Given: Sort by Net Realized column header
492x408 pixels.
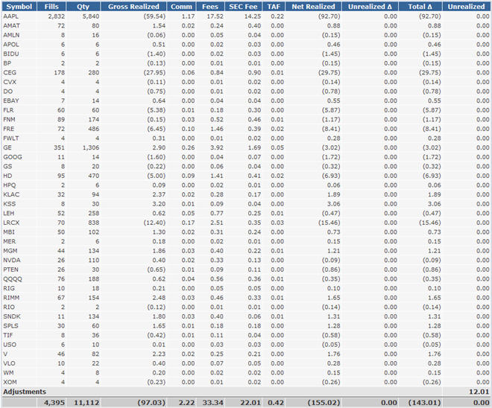Looking at the screenshot, I should [313, 7].
